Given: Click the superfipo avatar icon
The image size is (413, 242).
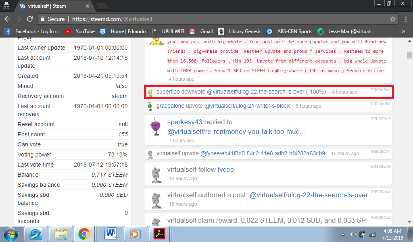Looking at the screenshot, I should 150,92.
